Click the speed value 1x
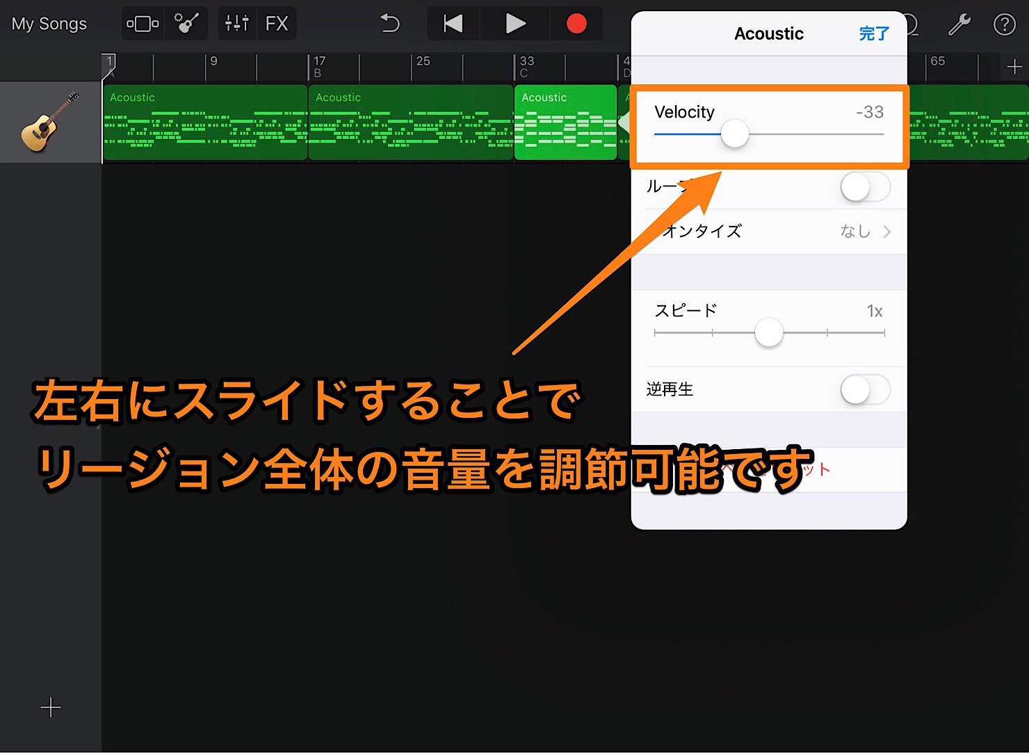Viewport: 1029px width, 753px height. (x=875, y=311)
